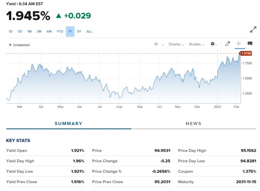Click the green up-arrow change indicator
The height and width of the screenshot is (191, 260).
(59, 16)
